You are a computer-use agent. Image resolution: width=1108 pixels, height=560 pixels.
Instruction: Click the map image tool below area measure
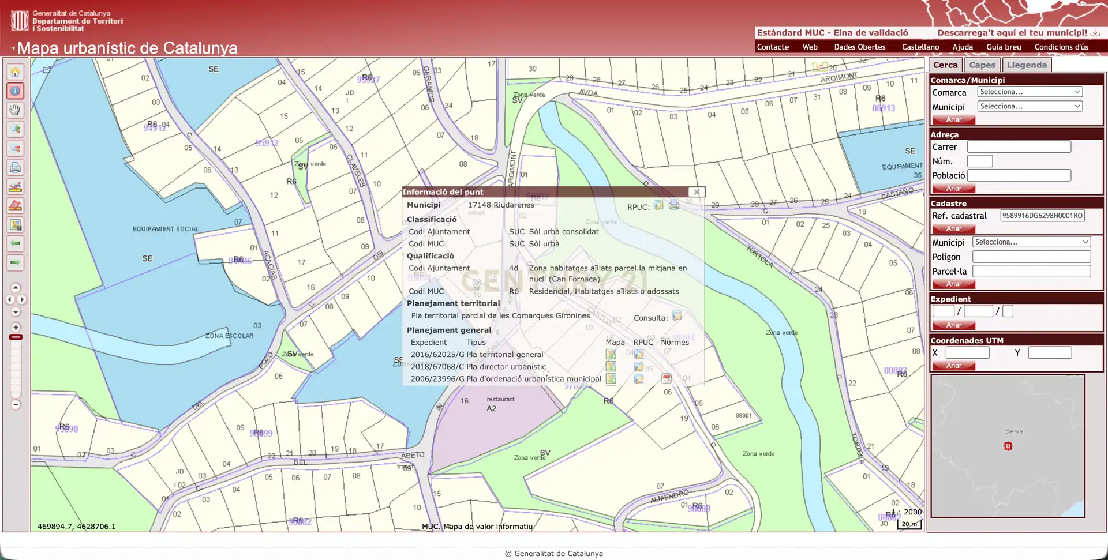(x=15, y=224)
